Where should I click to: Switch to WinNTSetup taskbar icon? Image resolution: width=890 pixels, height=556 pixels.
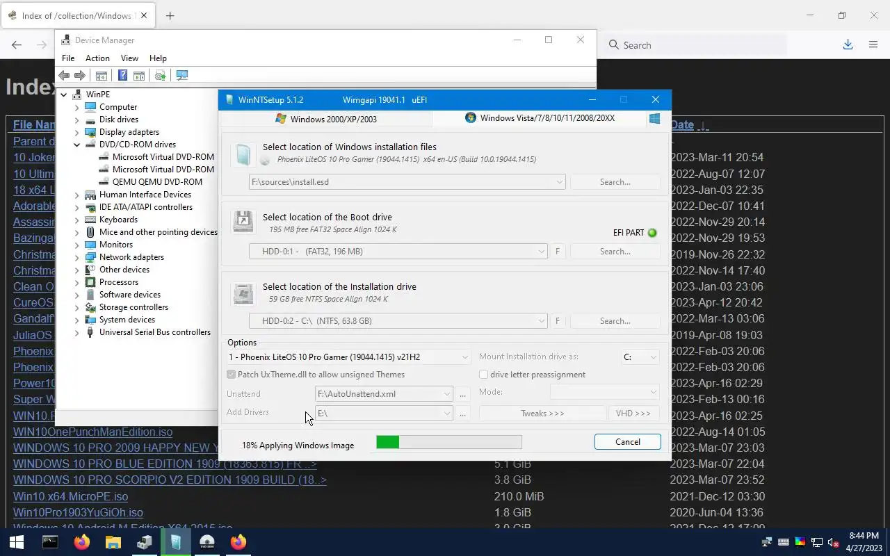click(176, 542)
